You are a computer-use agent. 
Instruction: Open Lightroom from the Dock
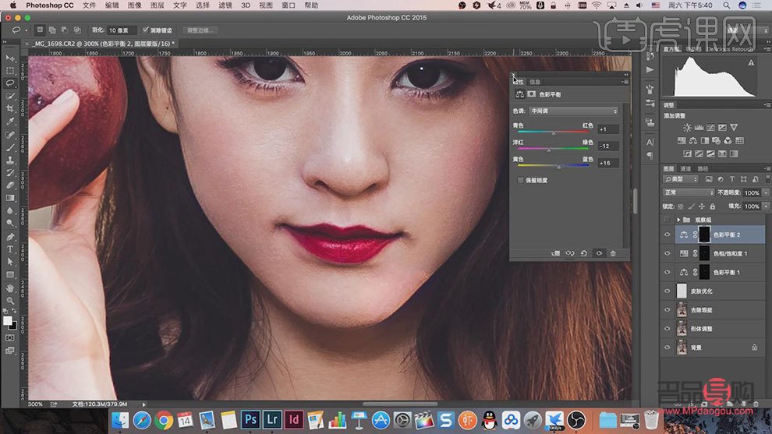(x=274, y=421)
